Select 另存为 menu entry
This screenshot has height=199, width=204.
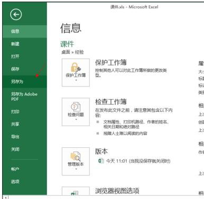[x=25, y=81]
